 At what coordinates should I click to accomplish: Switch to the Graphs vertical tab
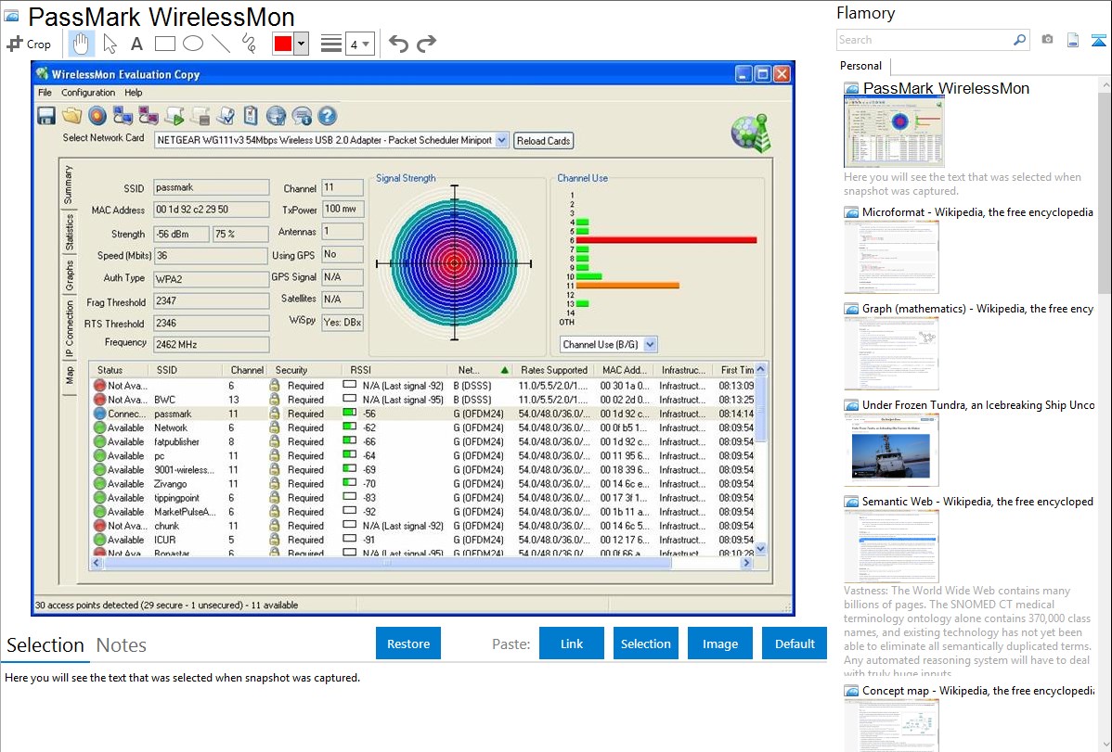click(69, 276)
